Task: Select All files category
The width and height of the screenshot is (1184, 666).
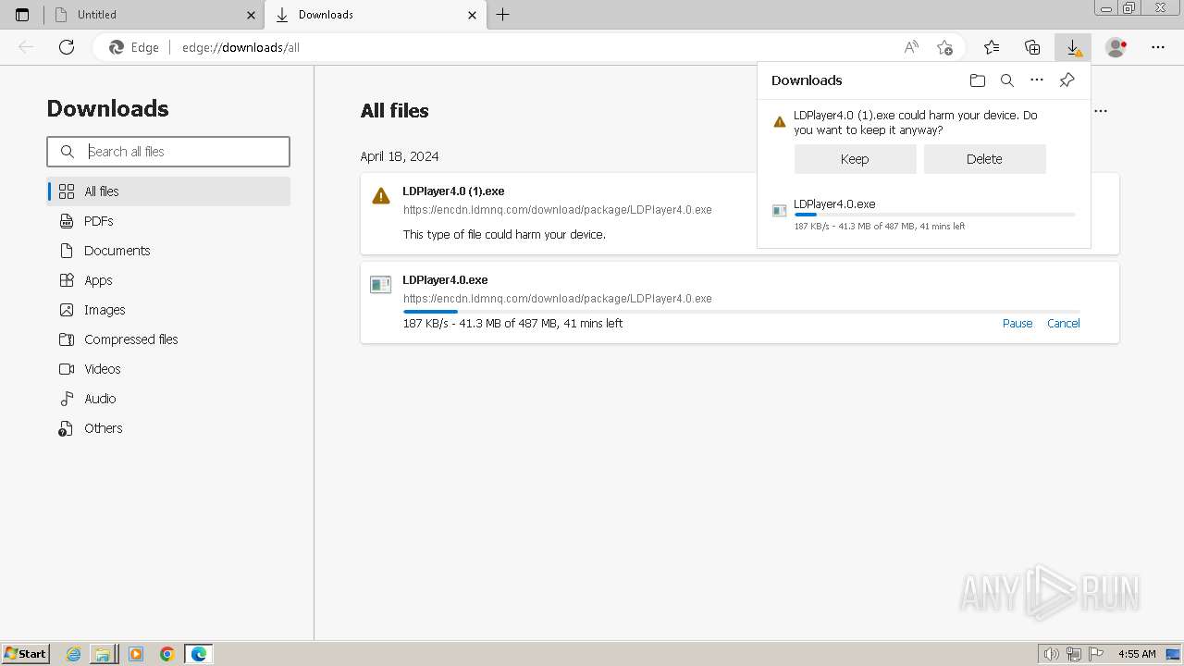Action: pos(168,191)
